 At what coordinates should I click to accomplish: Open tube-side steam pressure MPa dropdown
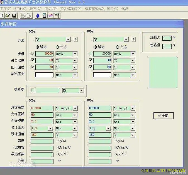(75, 75)
